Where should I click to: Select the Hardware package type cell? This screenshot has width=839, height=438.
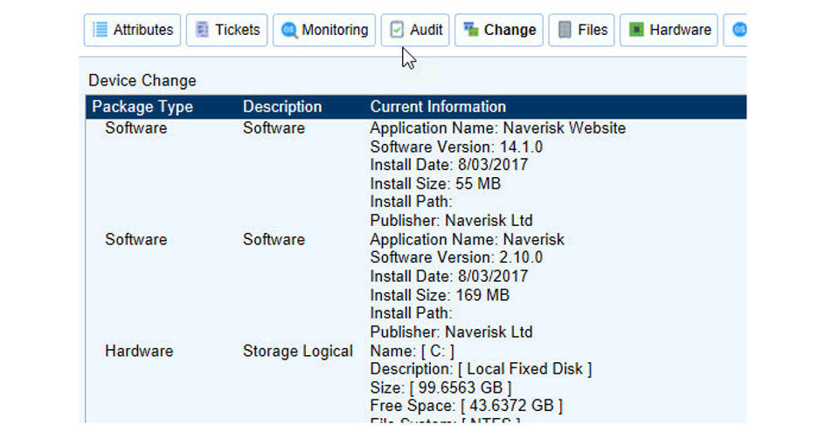(139, 352)
